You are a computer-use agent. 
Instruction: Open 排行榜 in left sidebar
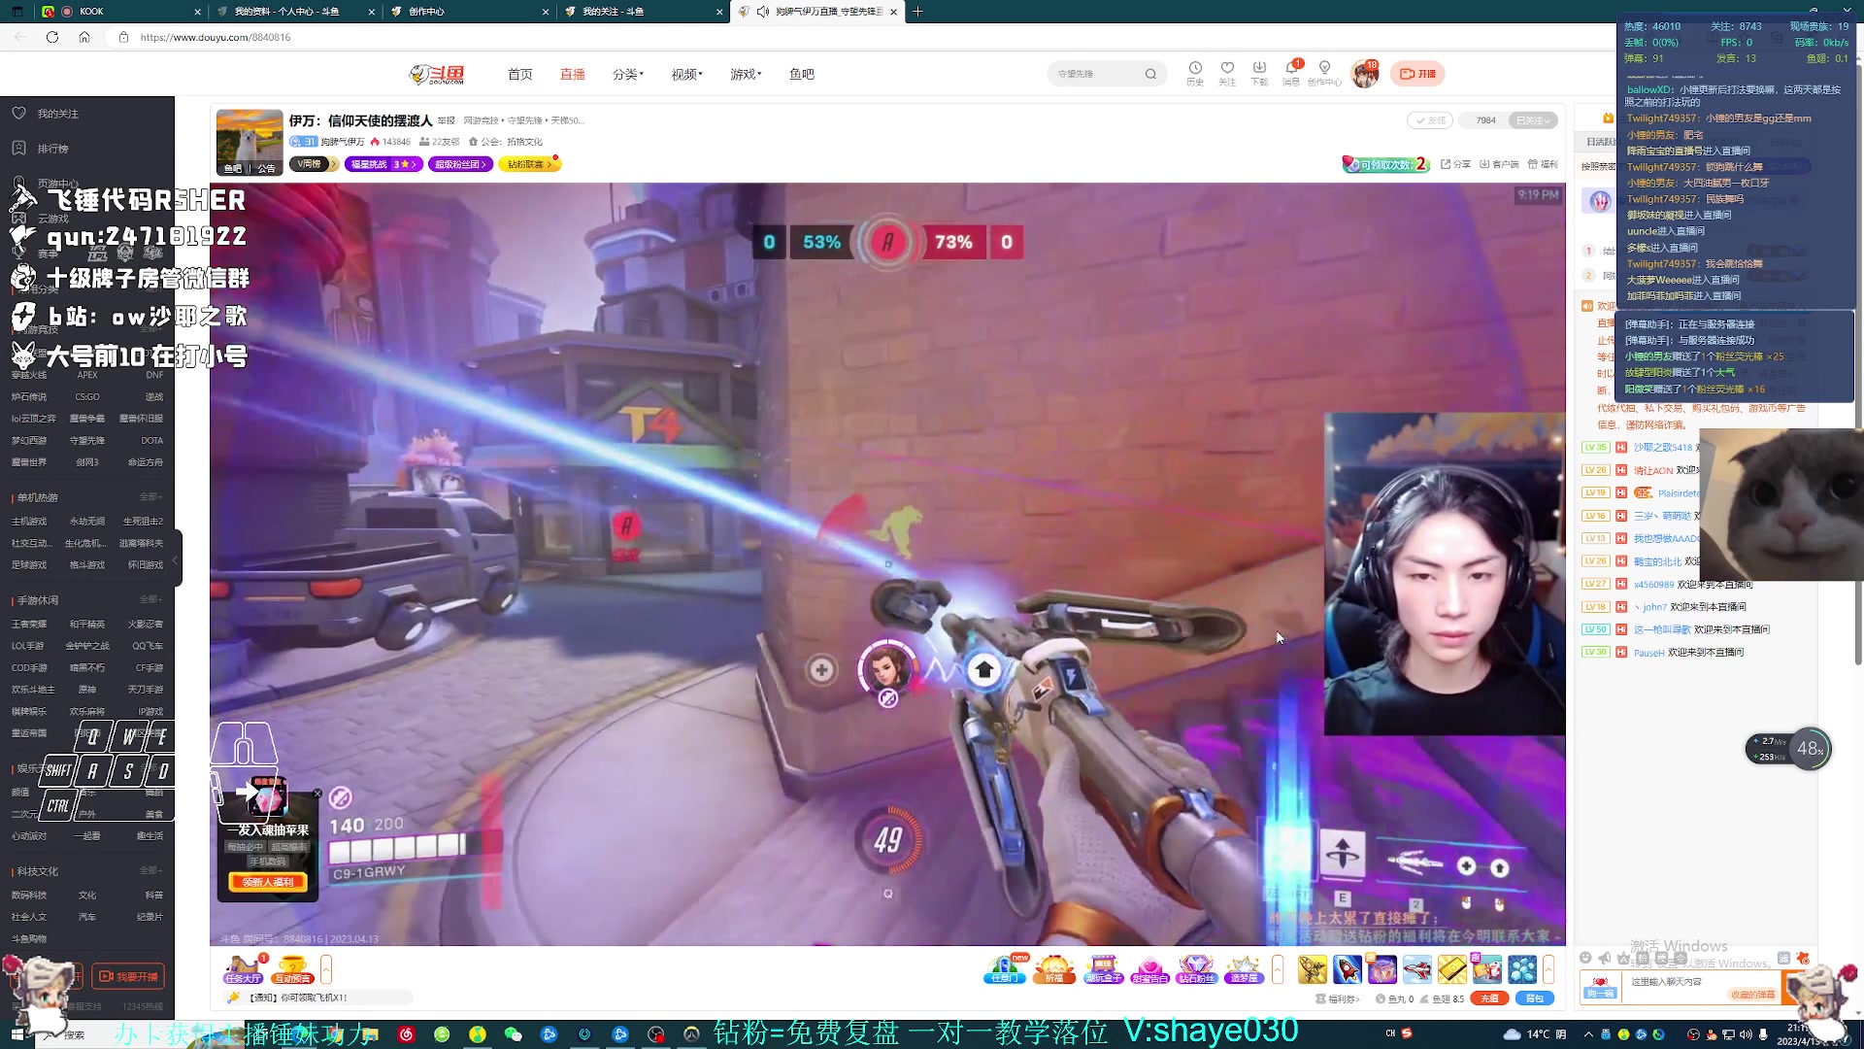coord(43,149)
